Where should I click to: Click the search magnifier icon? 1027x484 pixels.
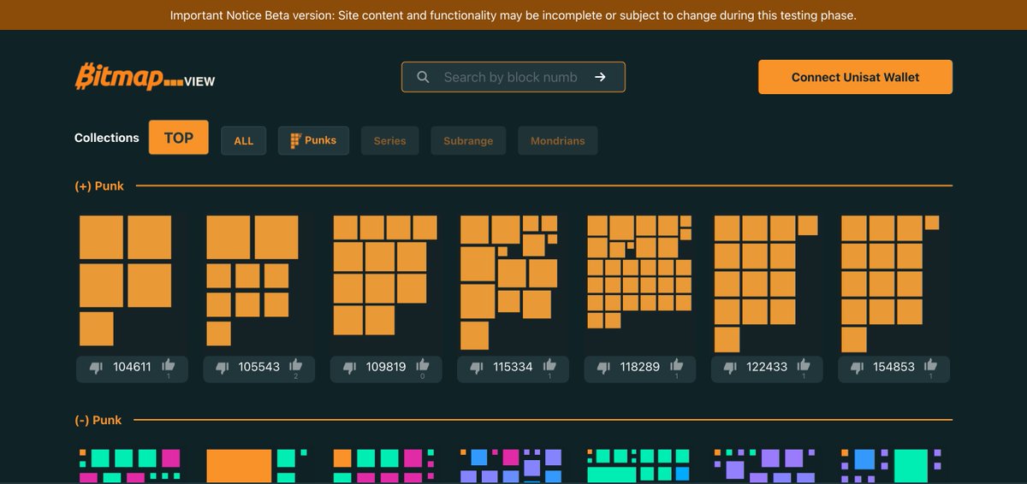(423, 77)
